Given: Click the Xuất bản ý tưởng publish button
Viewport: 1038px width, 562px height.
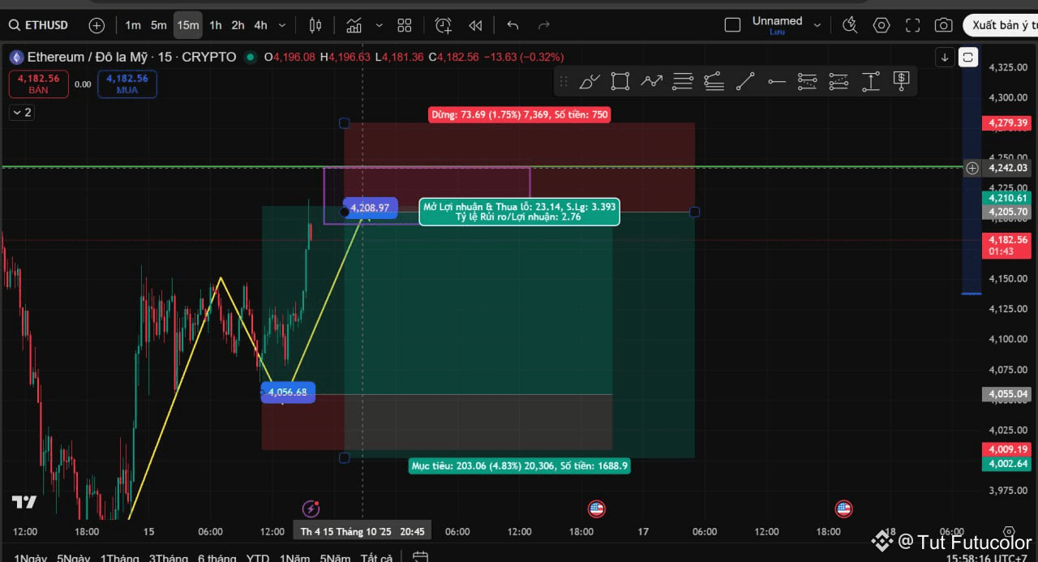Looking at the screenshot, I should (x=1000, y=25).
